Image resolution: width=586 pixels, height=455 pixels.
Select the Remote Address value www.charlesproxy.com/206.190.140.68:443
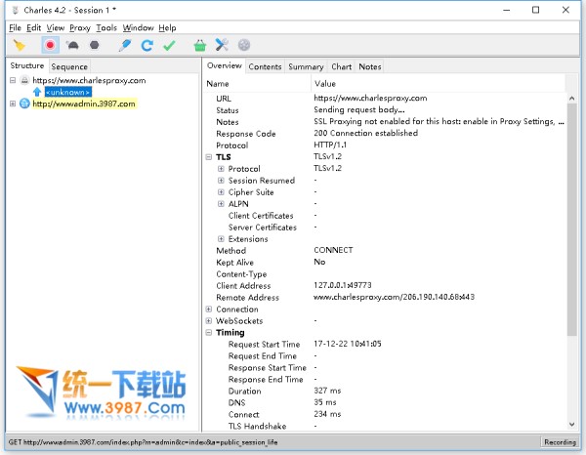click(x=394, y=297)
